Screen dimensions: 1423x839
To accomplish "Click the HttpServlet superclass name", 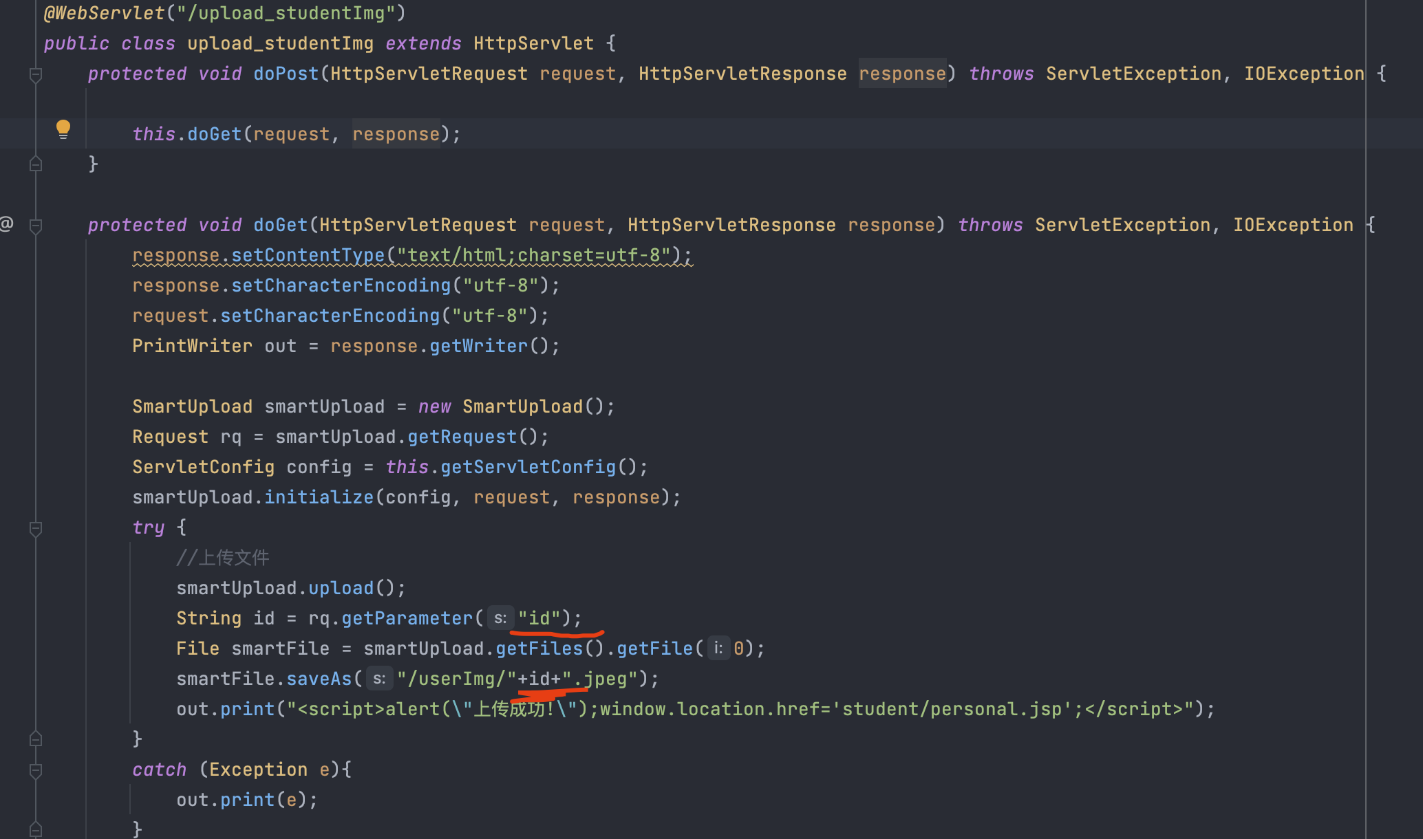I will (533, 43).
